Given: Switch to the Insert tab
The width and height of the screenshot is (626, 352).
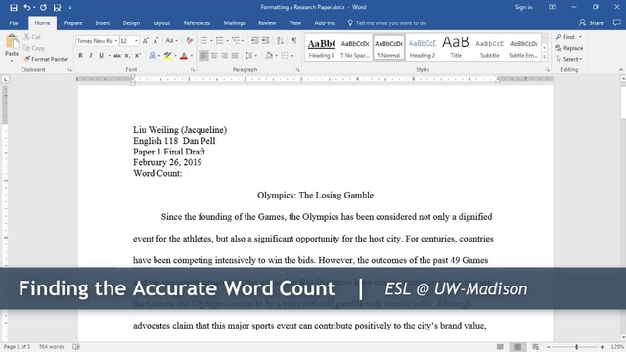Looking at the screenshot, I should point(102,23).
